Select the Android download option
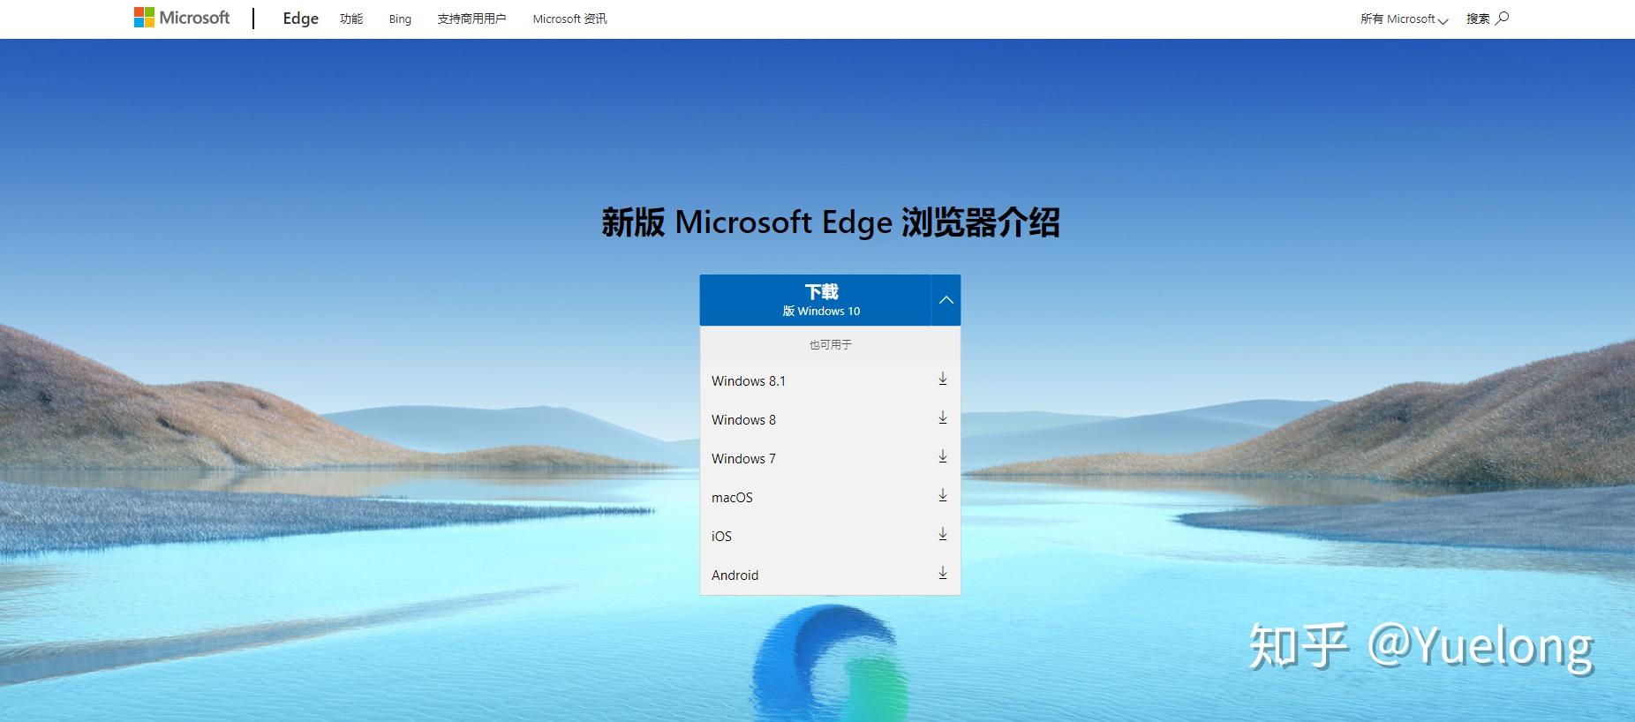1635x722 pixels. coord(830,575)
